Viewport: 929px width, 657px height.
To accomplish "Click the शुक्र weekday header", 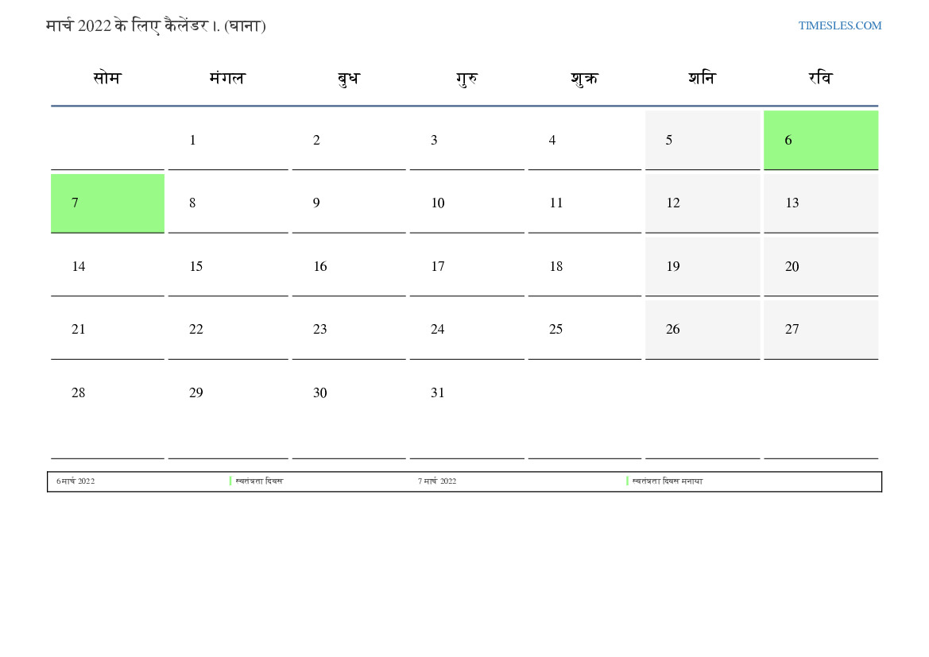I will pos(585,78).
